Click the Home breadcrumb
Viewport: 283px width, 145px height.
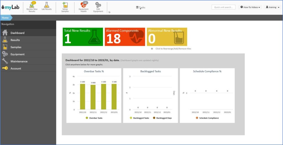(5, 18)
